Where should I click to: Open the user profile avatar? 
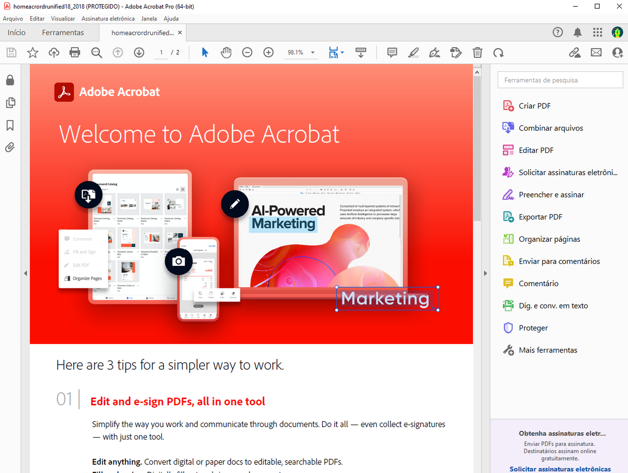pos(617,32)
